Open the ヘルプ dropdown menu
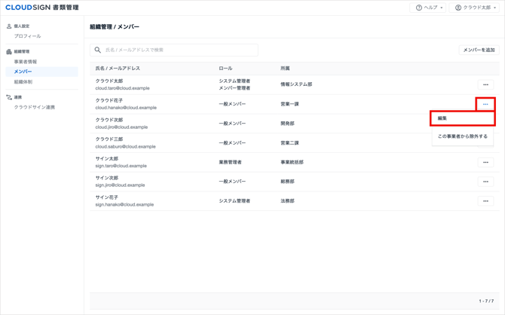505x315 pixels. coord(427,8)
